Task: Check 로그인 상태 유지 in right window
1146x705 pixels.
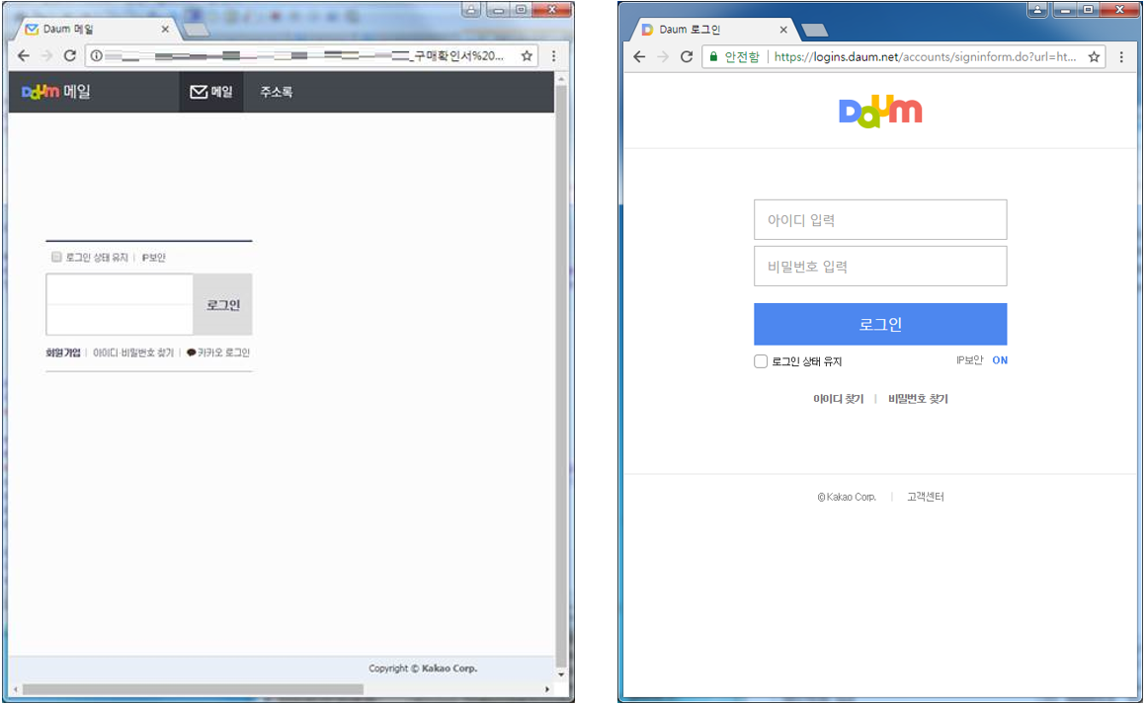Action: tap(761, 361)
